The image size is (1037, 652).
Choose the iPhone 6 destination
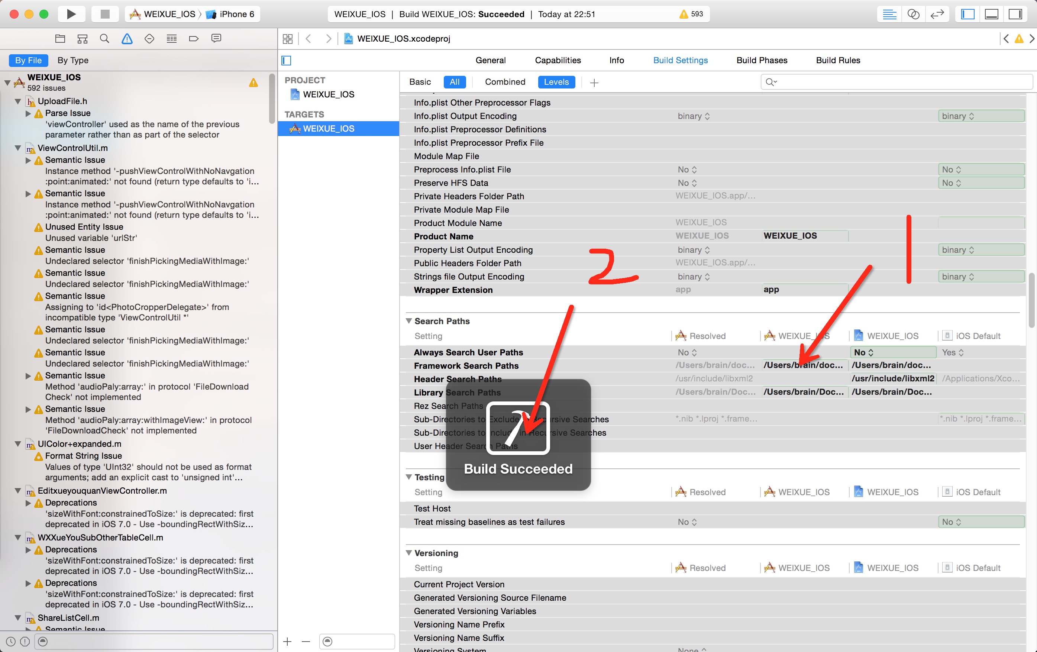230,14
